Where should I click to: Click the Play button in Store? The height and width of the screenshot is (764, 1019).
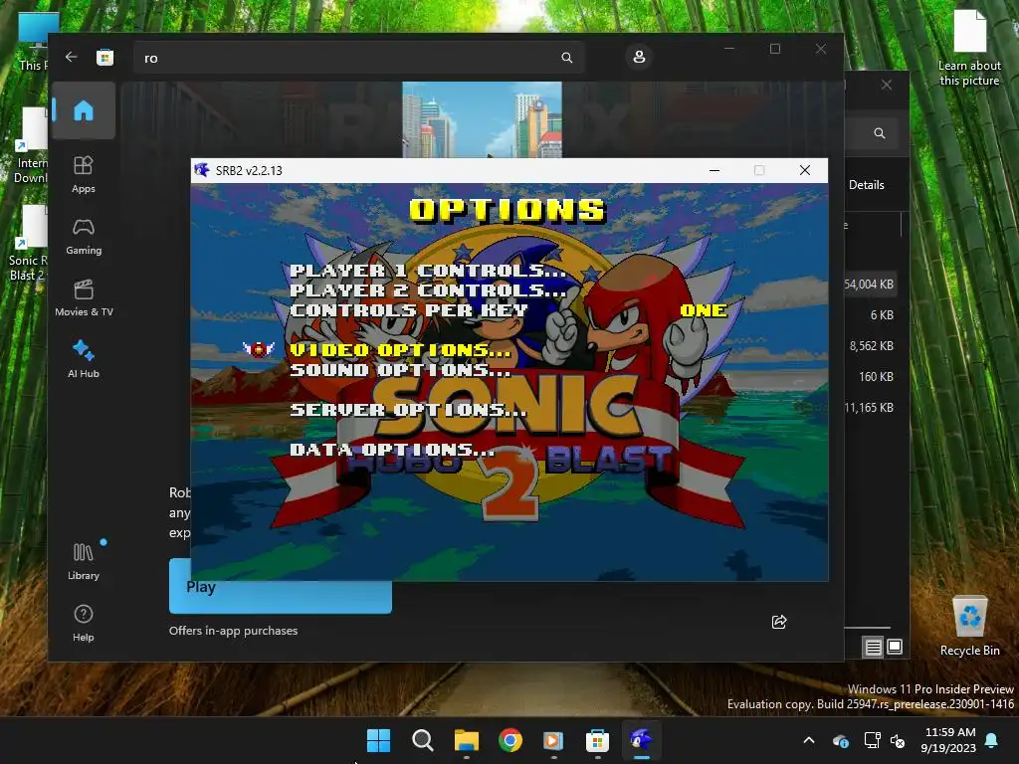point(280,586)
